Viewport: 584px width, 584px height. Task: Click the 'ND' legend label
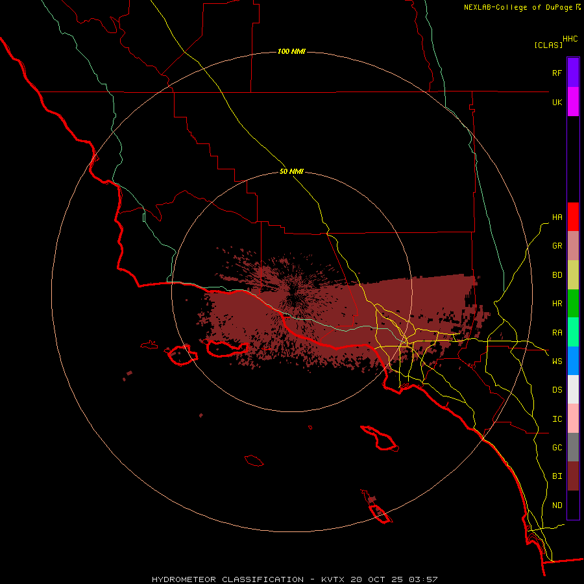click(557, 505)
